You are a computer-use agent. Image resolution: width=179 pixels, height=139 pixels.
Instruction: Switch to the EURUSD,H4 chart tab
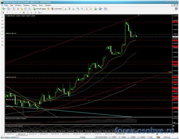point(10,134)
